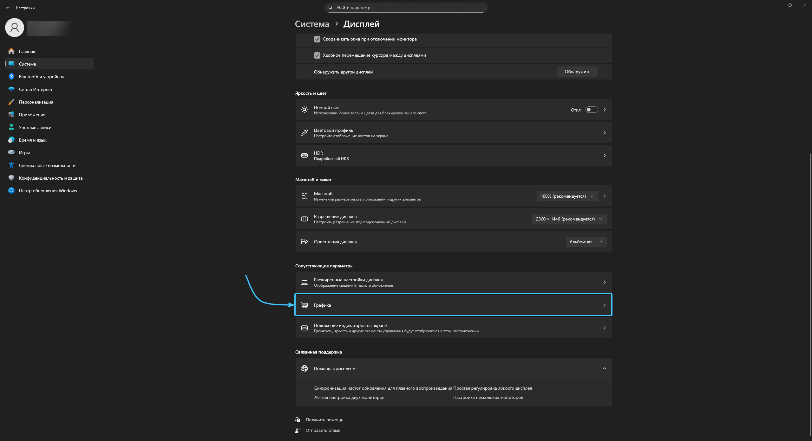Screen dimensions: 812x441
Task: Uncheck easy cursor movement between displays
Action: coord(317,55)
